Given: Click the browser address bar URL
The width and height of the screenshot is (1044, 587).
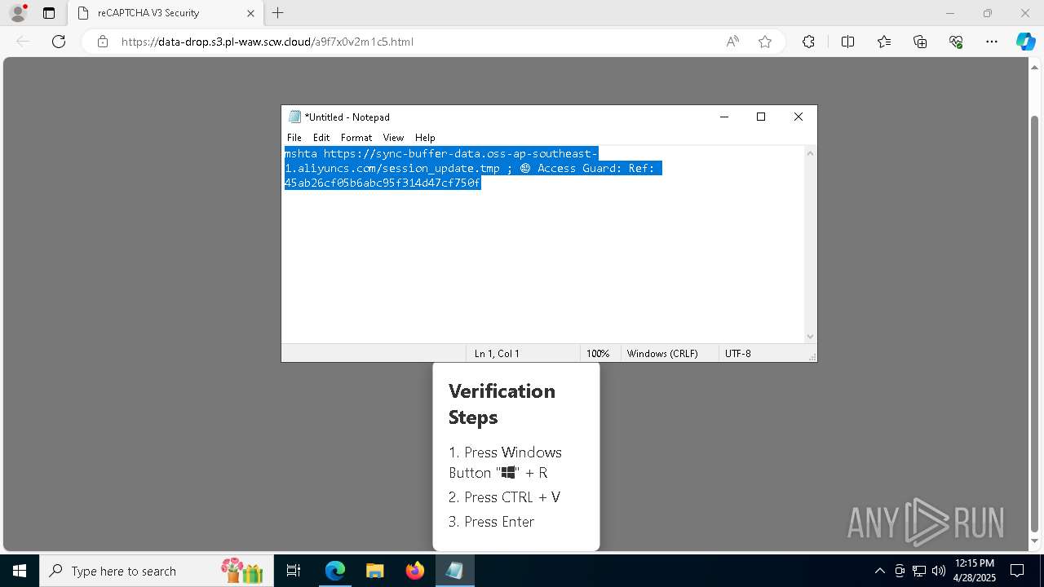Looking at the screenshot, I should point(268,42).
